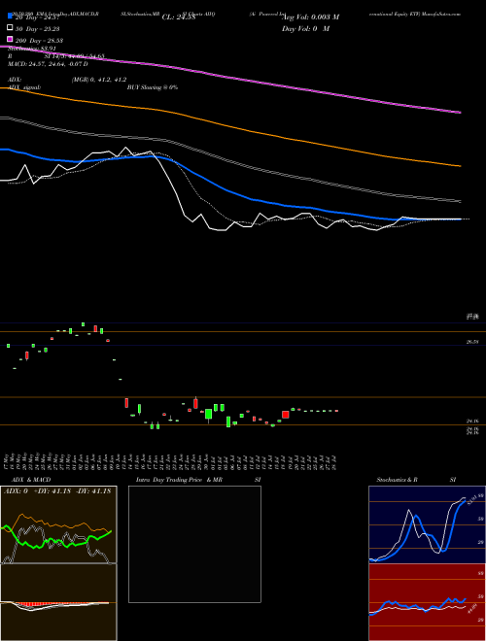Click the 'CL: 24.58' closing price label
Image resolution: width=486 pixels, height=641 pixels.
click(x=179, y=17)
